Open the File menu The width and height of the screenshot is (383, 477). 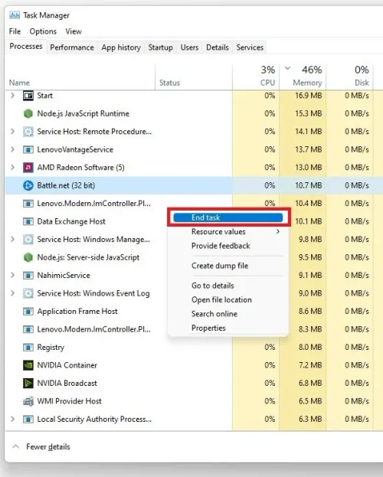15,31
